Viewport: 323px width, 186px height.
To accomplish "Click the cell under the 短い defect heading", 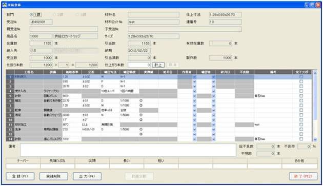I will (x=161, y=166).
